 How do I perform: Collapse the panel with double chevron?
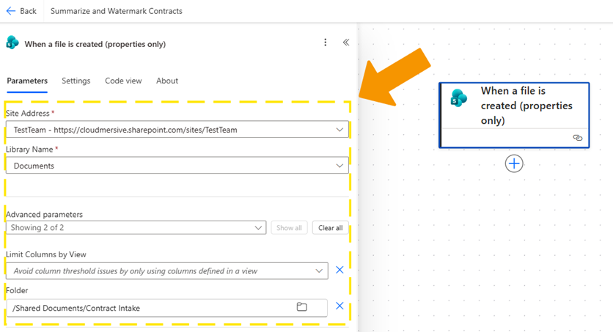(346, 43)
